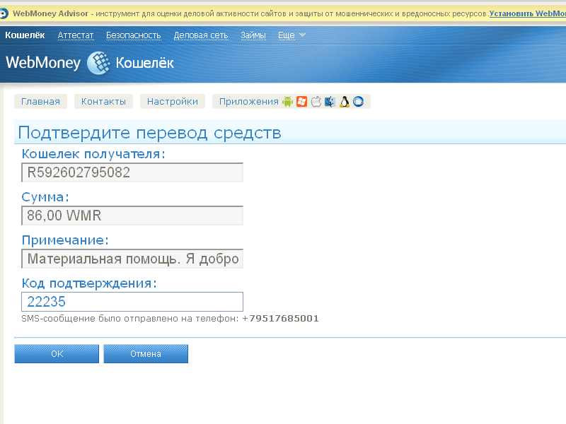Click the phone number +79517685001
Viewport: 566px width, 424px height.
[x=280, y=319]
